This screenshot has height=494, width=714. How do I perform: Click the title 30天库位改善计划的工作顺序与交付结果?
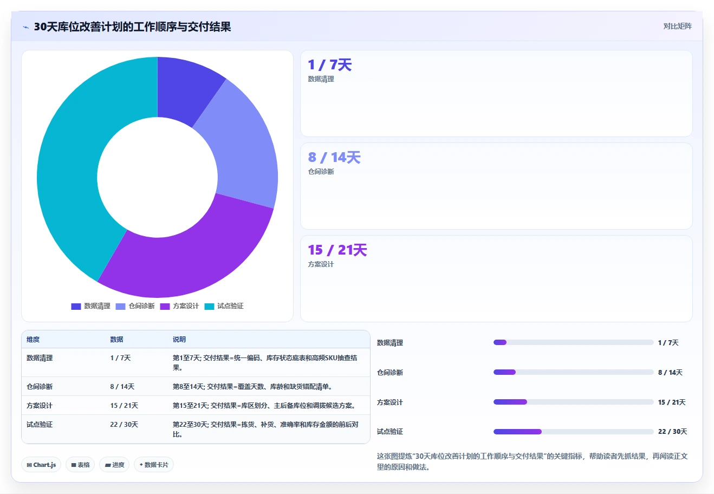click(x=132, y=27)
